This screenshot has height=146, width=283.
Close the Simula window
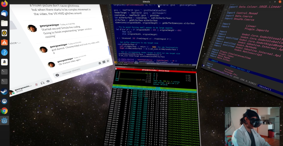(x=280, y=2)
